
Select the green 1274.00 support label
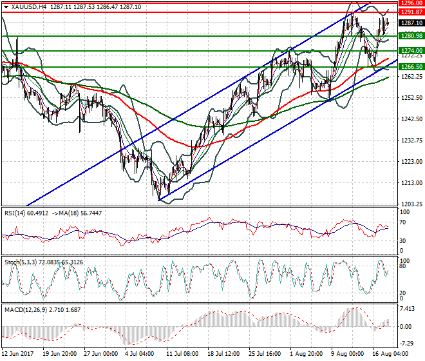[411, 51]
